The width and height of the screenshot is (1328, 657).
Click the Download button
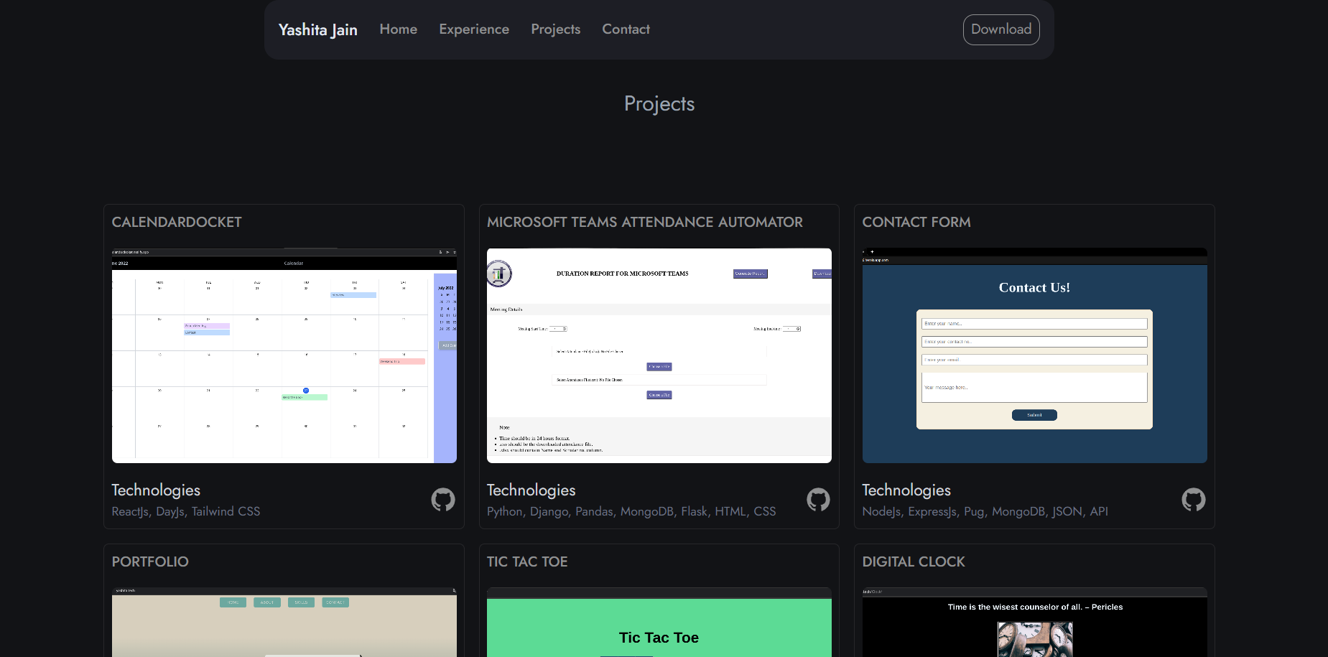click(x=1001, y=29)
